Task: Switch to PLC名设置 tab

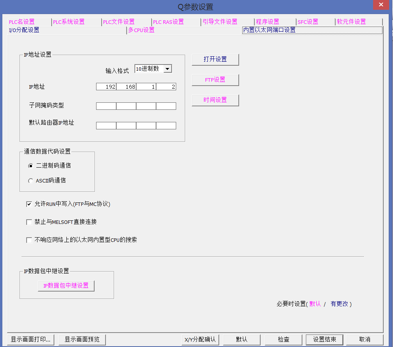Action: [x=22, y=22]
